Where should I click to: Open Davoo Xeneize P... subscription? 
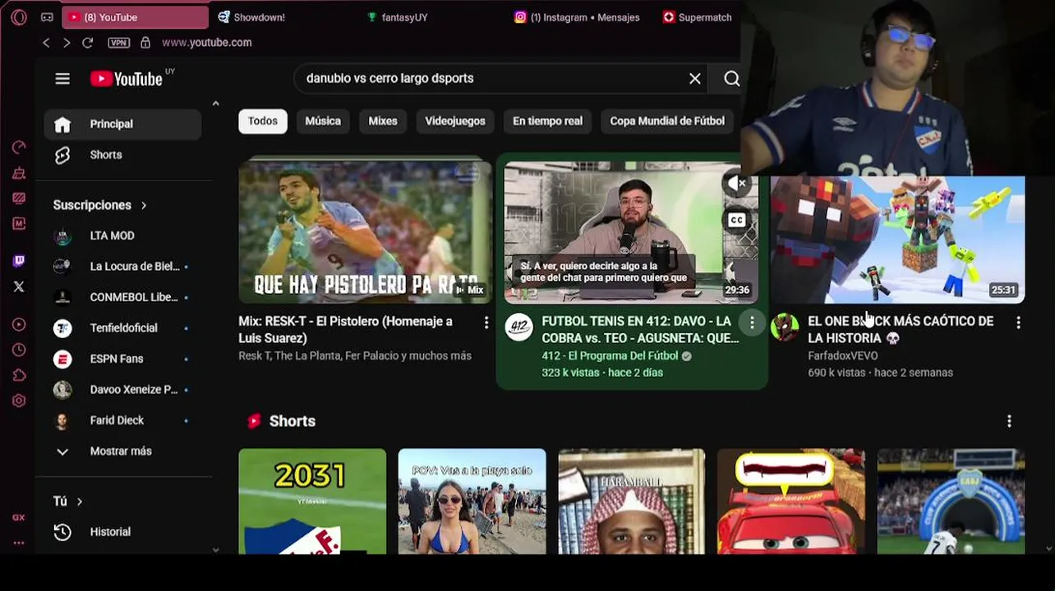122,390
